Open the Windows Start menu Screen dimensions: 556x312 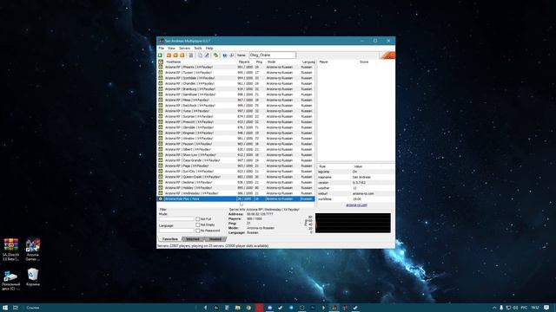5,308
